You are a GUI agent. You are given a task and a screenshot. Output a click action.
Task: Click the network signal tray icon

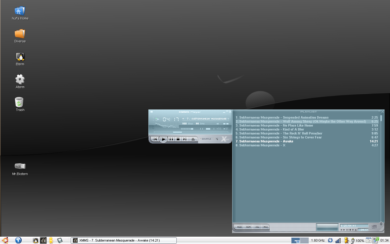point(338,240)
